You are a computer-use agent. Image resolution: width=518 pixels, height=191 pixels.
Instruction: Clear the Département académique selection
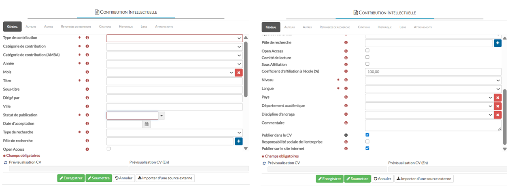(498, 106)
